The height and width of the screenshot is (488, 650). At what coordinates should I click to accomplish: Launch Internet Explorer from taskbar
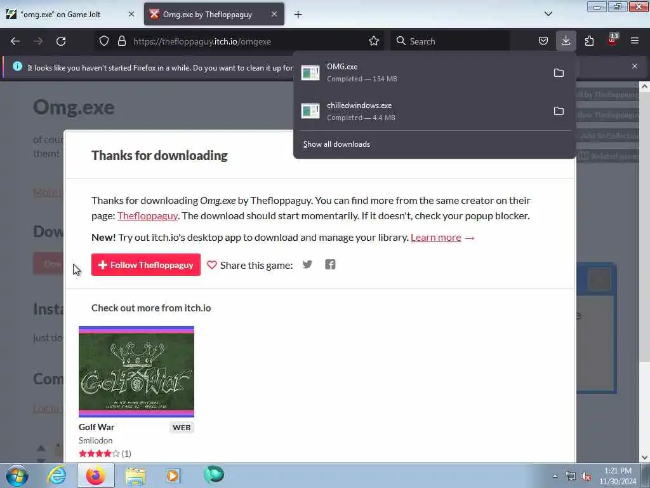pos(56,475)
